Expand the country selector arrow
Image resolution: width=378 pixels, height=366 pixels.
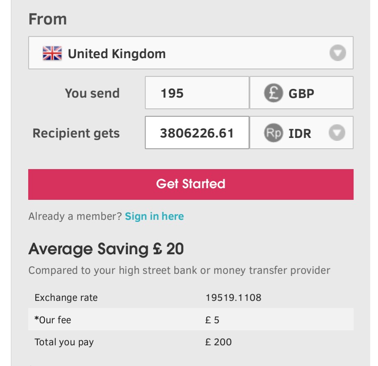338,53
